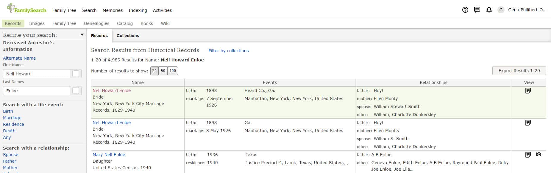Image resolution: width=551 pixels, height=173 pixels.
Task: Add a Marriage life event filter
Action: click(12, 118)
